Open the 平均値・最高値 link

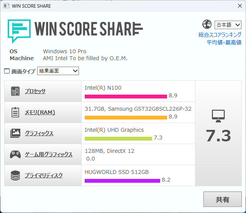pos(224,43)
